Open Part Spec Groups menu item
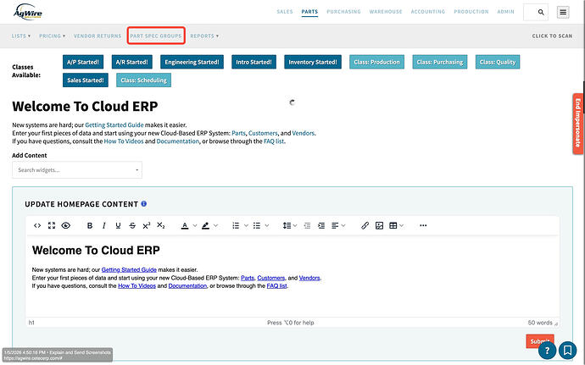The height and width of the screenshot is (365, 585). (155, 36)
